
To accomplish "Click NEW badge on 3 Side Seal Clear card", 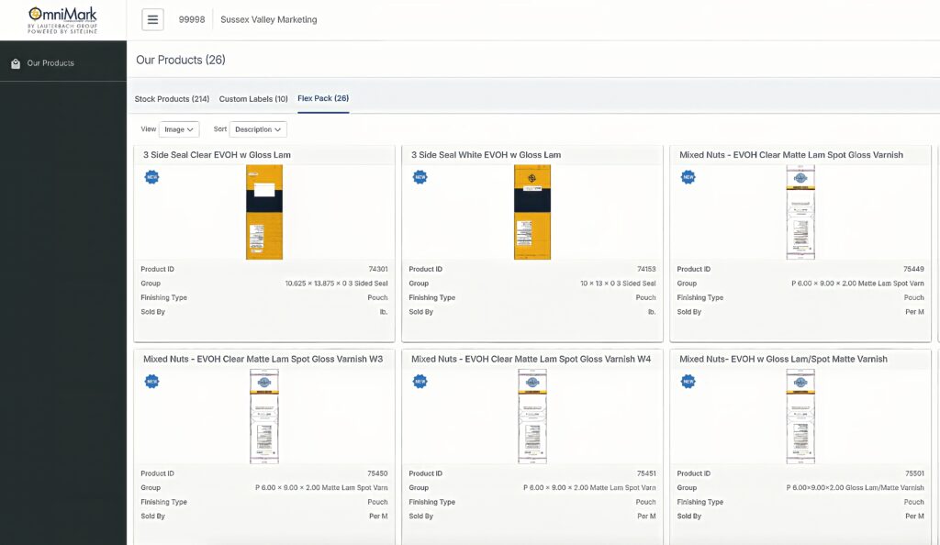I will tap(151, 177).
